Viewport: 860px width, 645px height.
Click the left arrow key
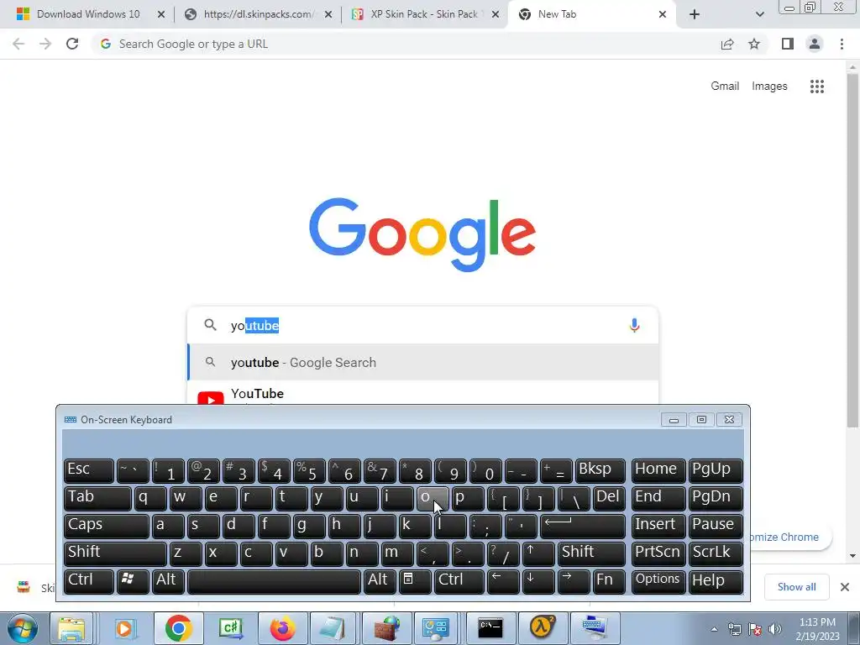[503, 581]
